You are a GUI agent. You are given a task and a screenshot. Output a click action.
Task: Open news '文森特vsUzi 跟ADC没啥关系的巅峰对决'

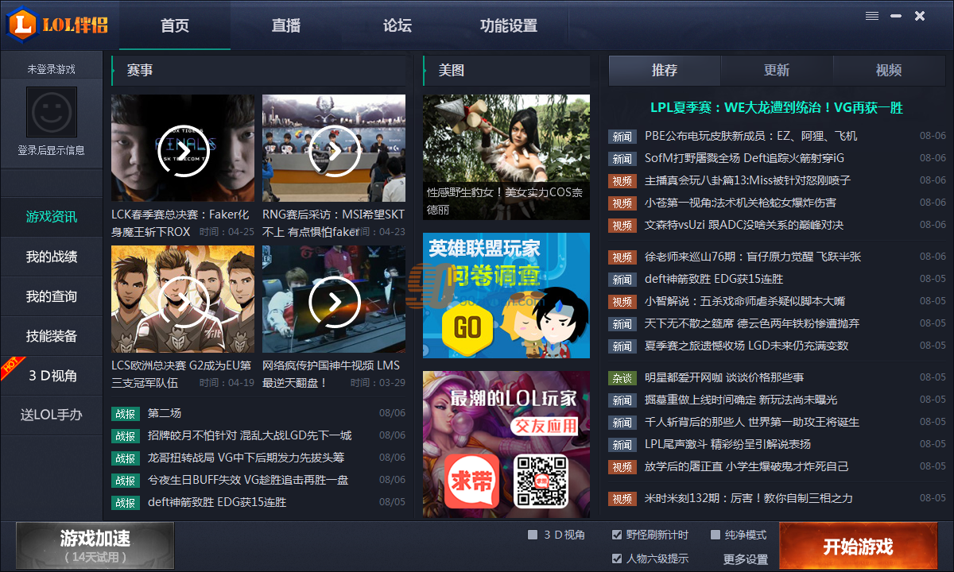(744, 226)
